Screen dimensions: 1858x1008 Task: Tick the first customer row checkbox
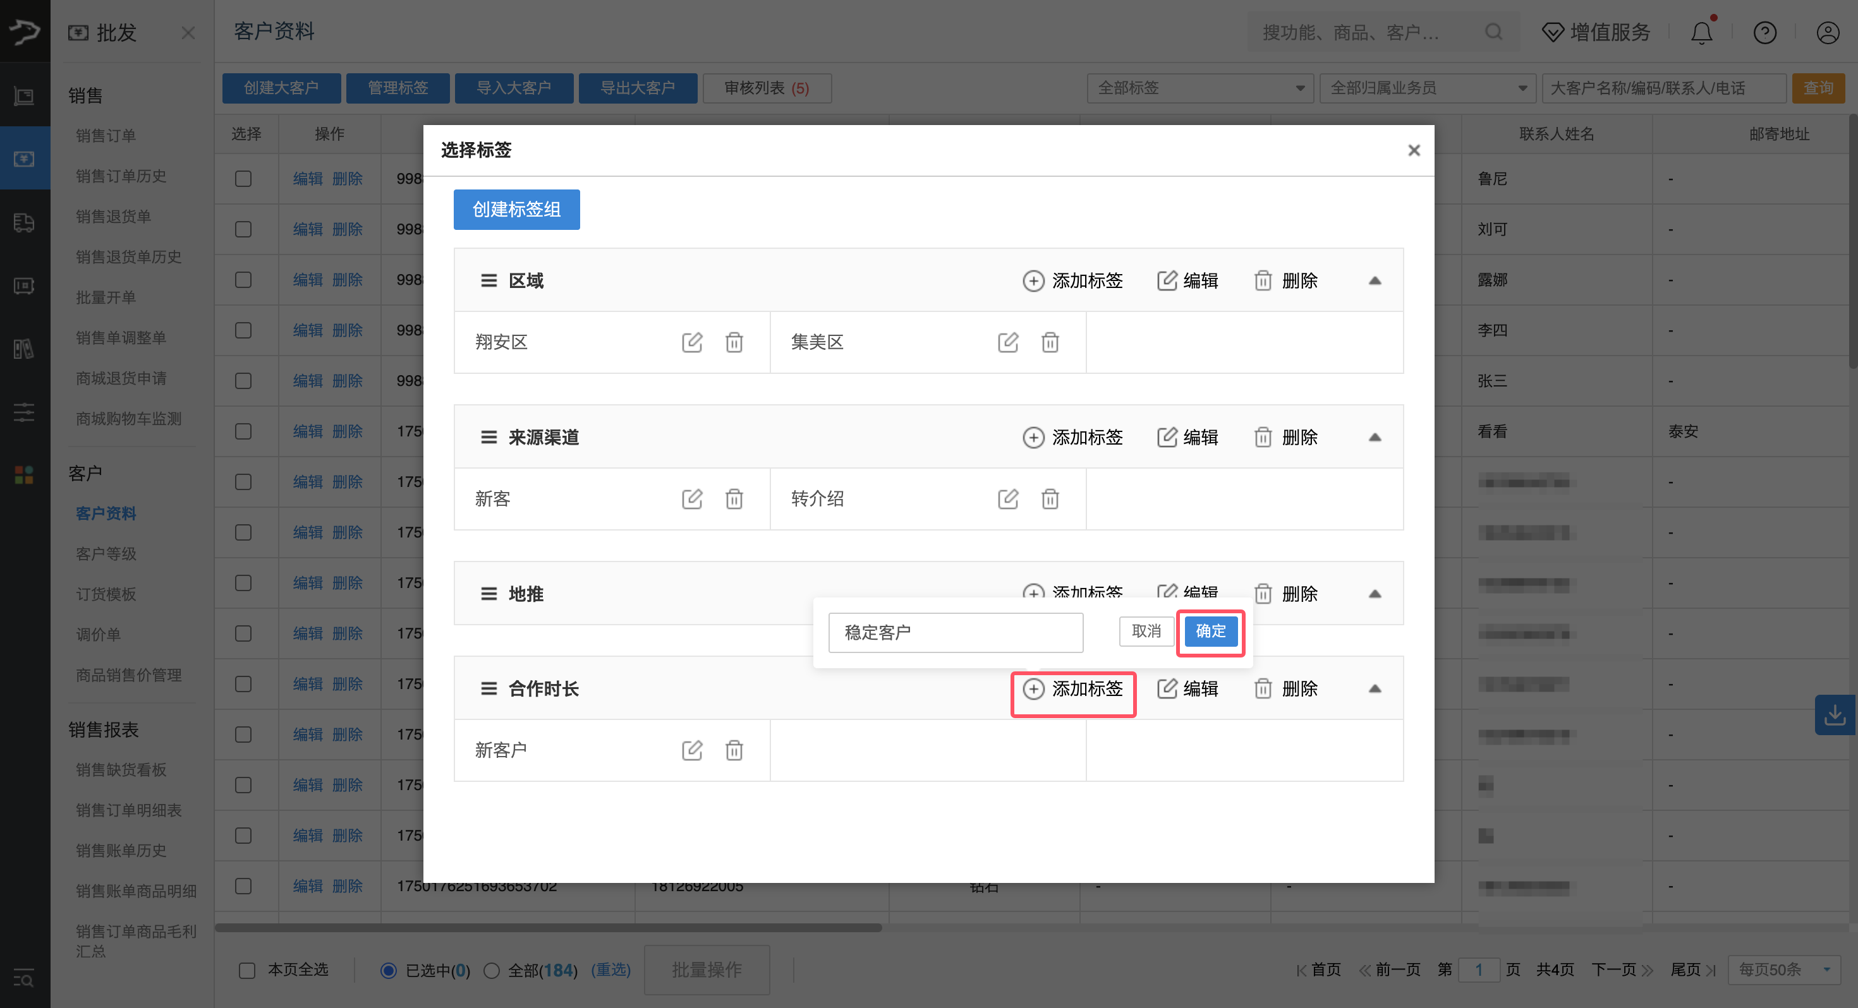click(243, 179)
